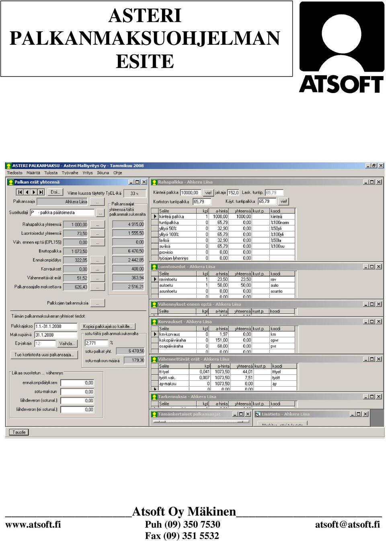Click the Palkan erät yhteensä window icon
This screenshot has width=386, height=541.
pos(11,182)
